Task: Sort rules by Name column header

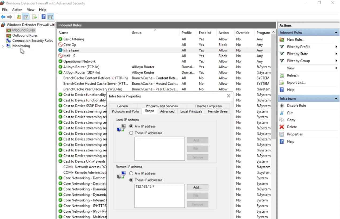Action: pyautogui.click(x=94, y=33)
